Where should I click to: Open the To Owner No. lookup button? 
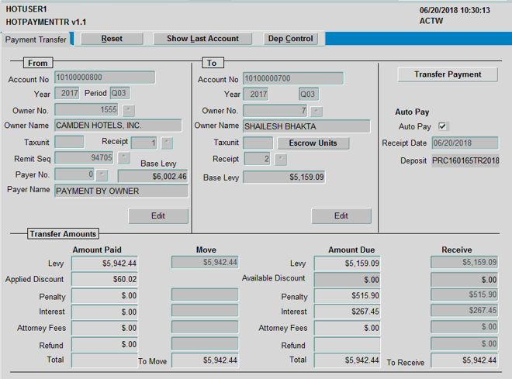317,111
